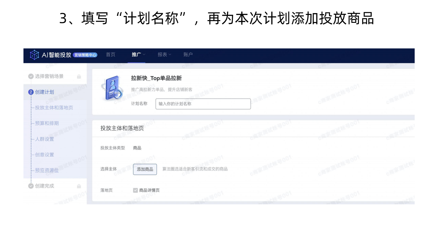The height and width of the screenshot is (243, 443).
Task: Focus the 计划名称 input field
Action: point(203,104)
